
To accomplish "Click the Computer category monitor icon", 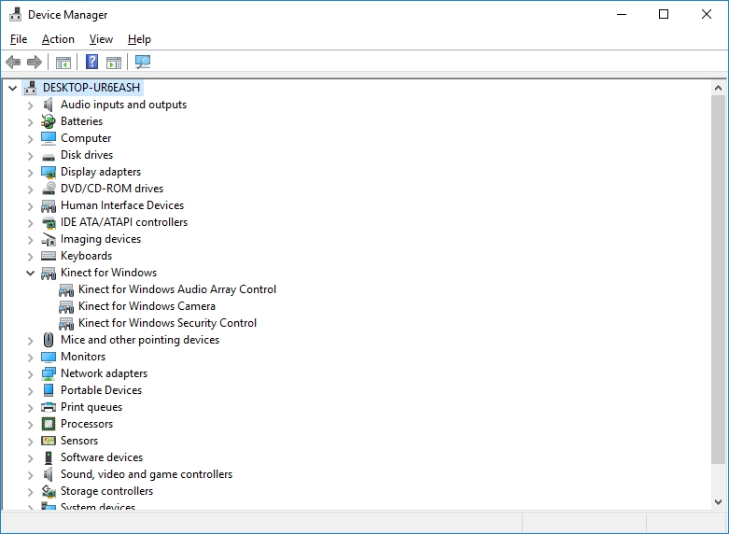I will 49,138.
